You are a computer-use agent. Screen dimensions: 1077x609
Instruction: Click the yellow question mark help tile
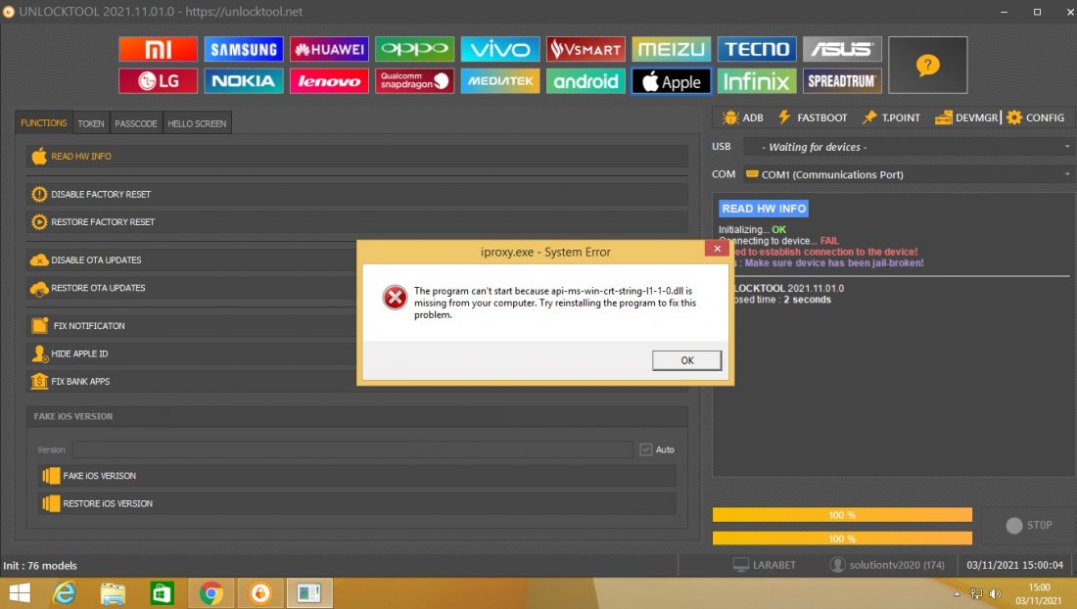(x=928, y=66)
